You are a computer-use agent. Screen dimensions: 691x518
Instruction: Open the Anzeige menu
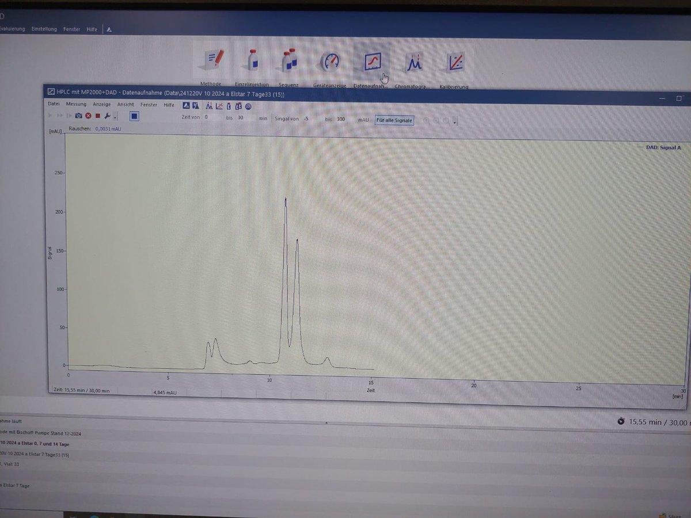coord(102,105)
